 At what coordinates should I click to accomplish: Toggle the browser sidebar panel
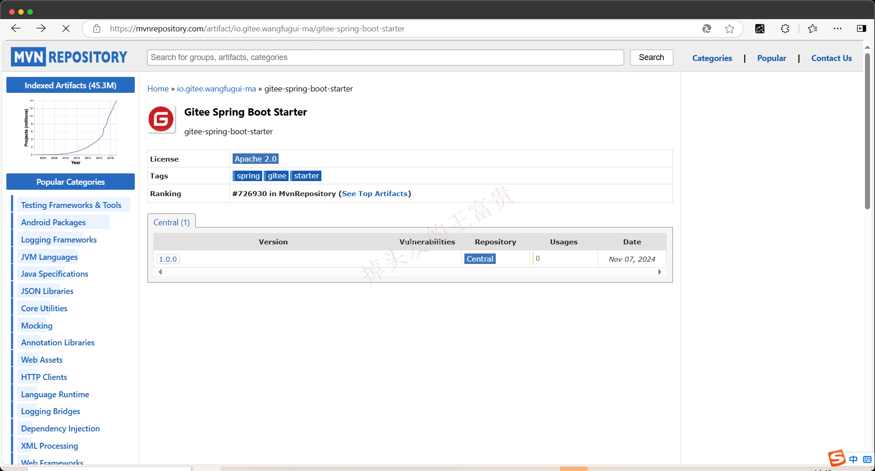click(861, 29)
